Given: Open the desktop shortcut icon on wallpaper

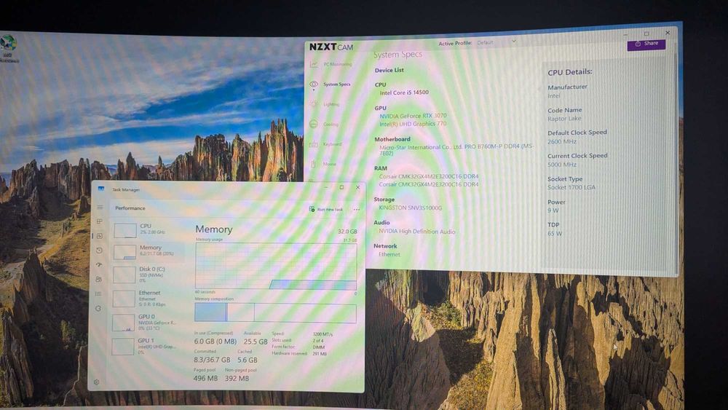Looking at the screenshot, I should (x=8, y=48).
